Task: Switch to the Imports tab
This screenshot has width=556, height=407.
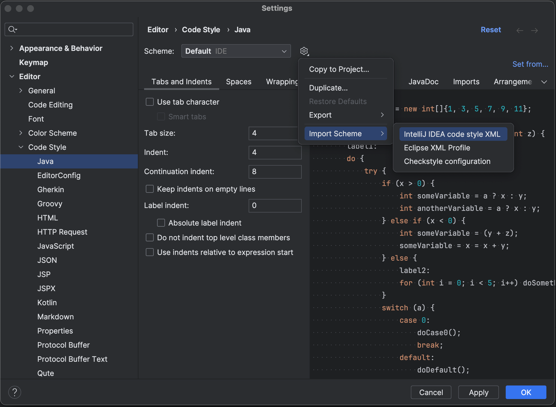Action: point(466,82)
